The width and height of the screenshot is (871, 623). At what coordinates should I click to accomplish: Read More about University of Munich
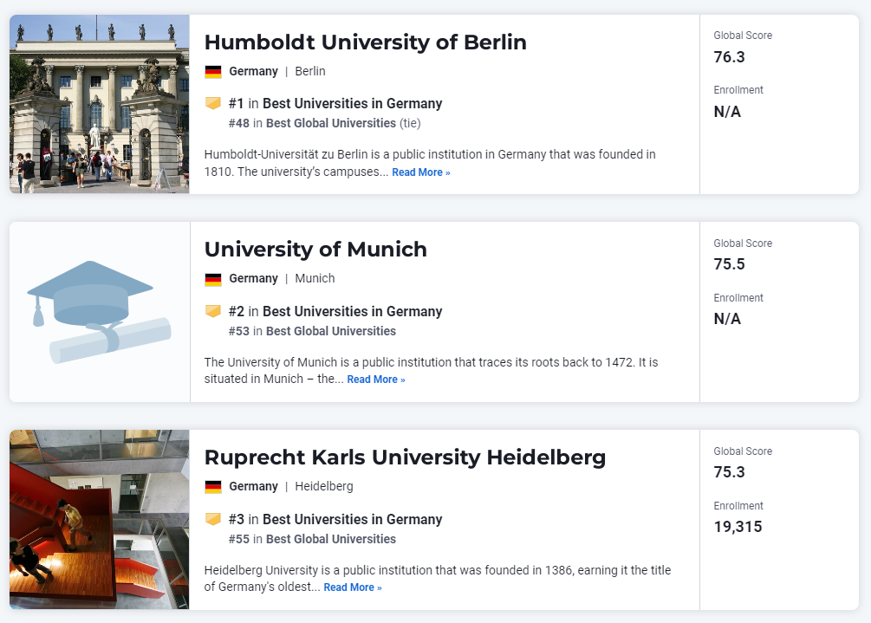(376, 380)
